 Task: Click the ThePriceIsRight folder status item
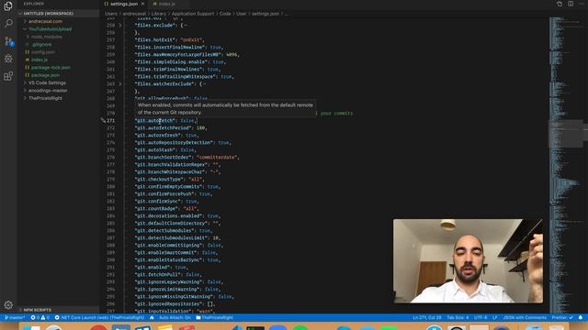click(x=214, y=318)
